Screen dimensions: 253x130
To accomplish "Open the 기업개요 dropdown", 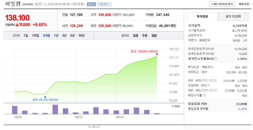I will pyautogui.click(x=104, y=4).
